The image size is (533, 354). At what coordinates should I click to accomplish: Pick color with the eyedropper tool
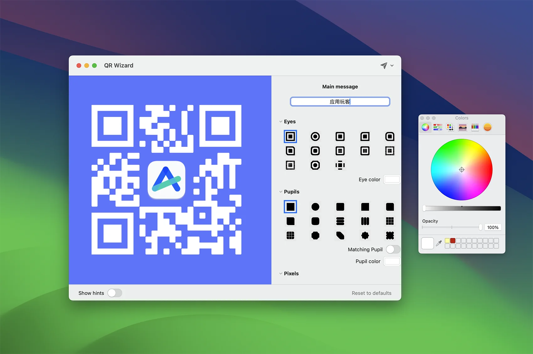click(439, 243)
